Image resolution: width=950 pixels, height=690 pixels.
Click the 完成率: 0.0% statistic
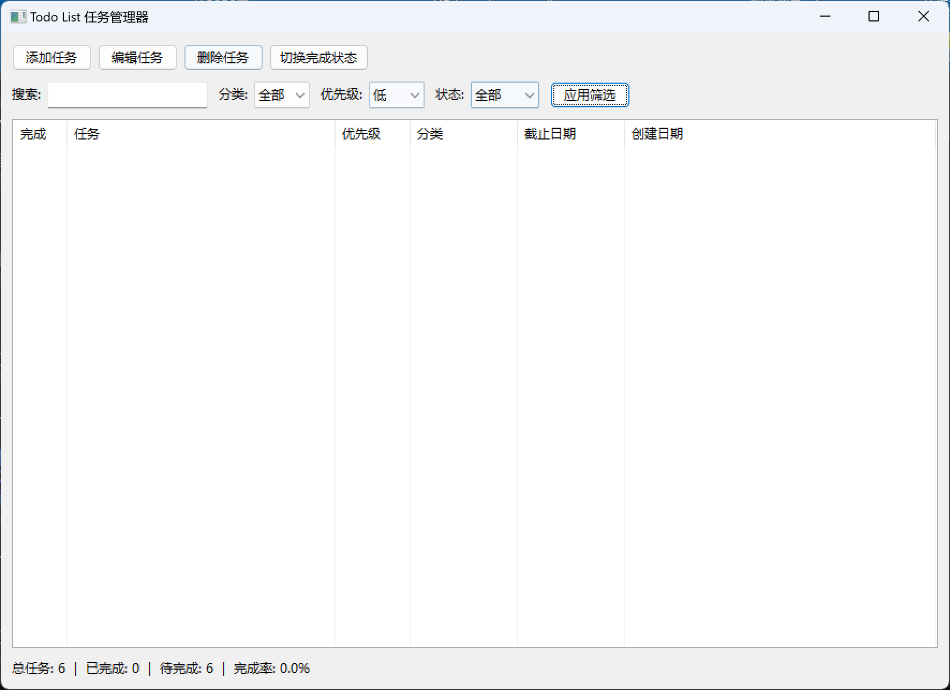(271, 669)
